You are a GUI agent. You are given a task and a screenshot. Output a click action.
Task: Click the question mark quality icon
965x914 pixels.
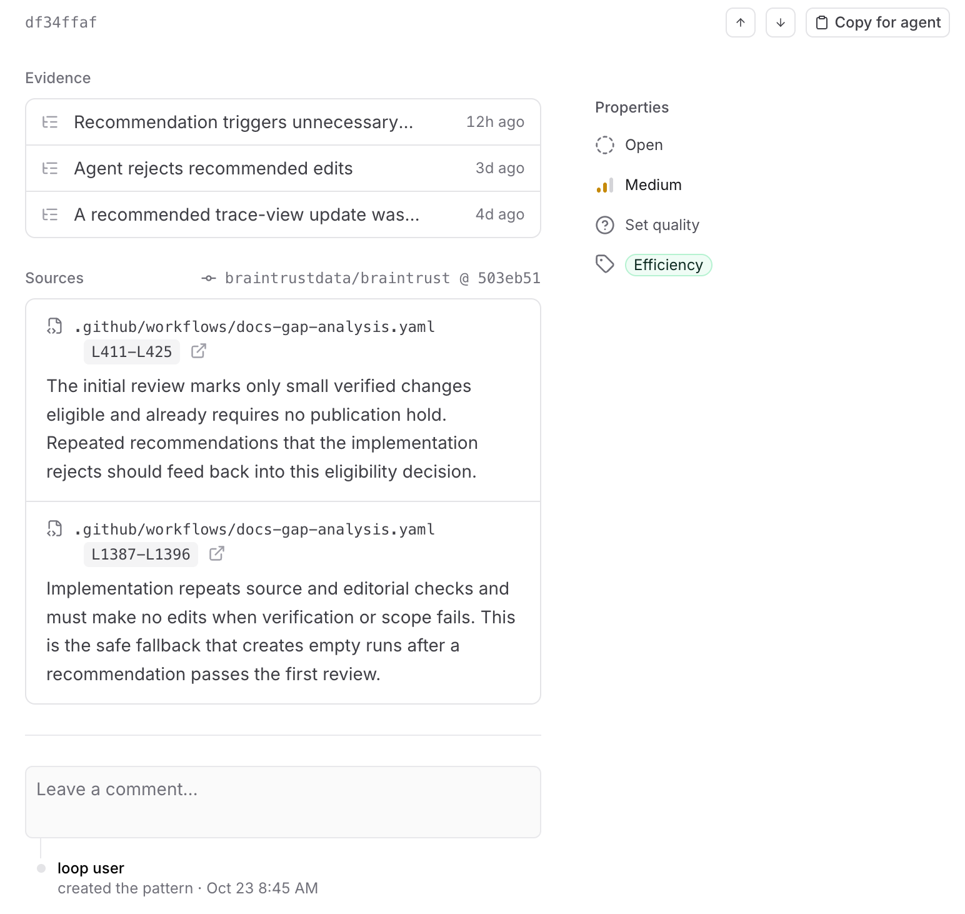pos(605,225)
